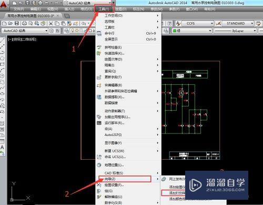
Task: Close the 01D303-3 drawing tab
Action: (58, 16)
